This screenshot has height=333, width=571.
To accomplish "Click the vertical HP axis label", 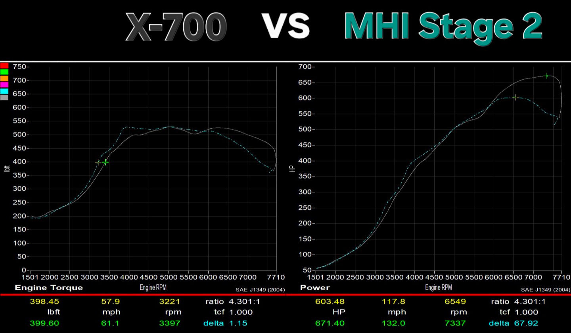I will click(x=293, y=168).
